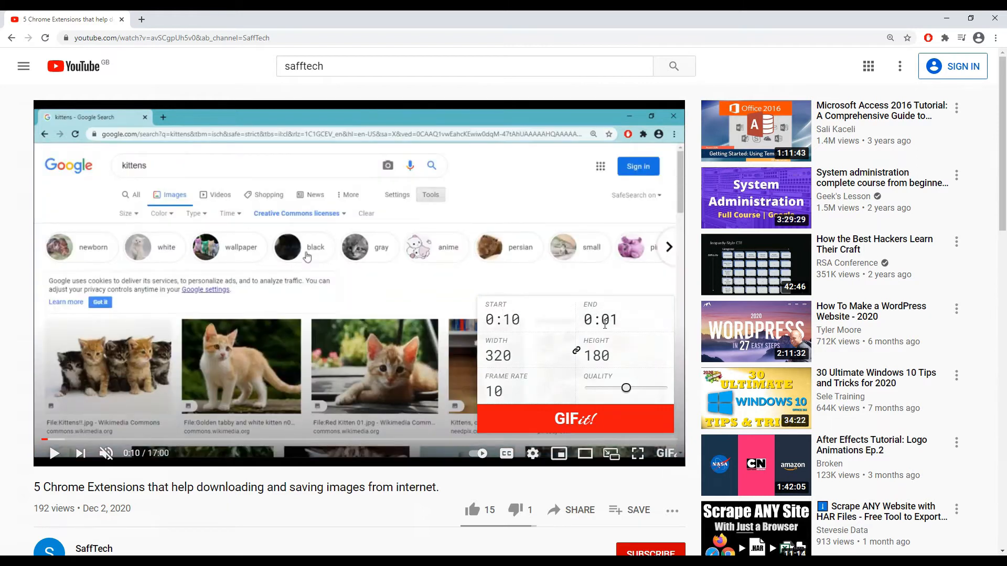
Task: Open 'How the Best Hackers Learn Their Craft'
Action: 874,244
